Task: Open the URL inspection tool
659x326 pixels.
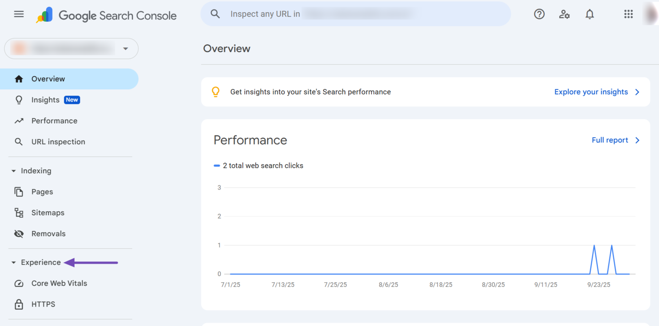Action: tap(58, 142)
